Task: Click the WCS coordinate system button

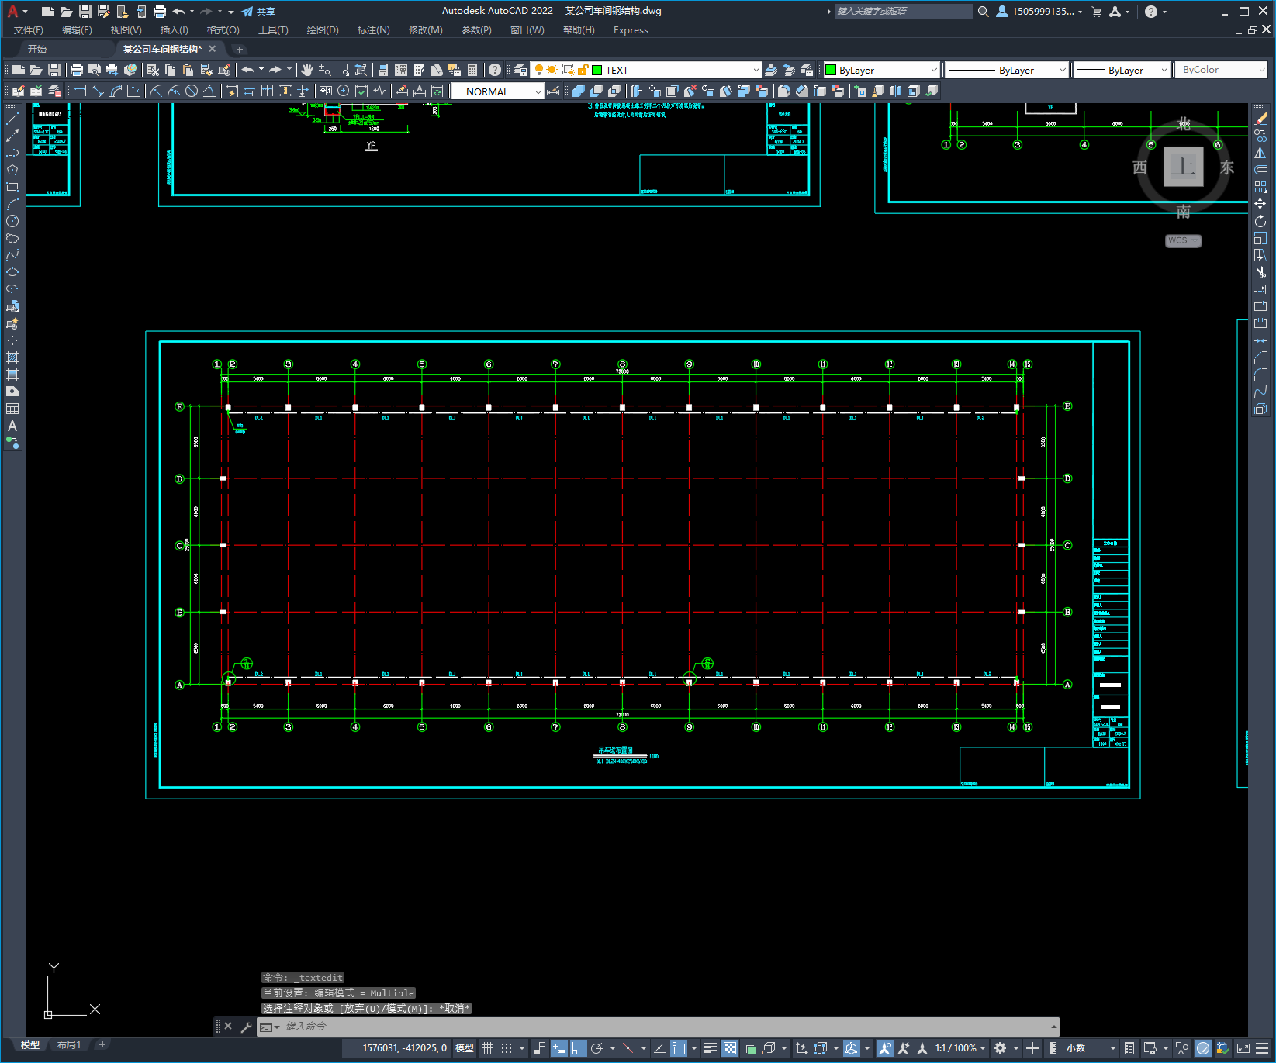Action: coord(1183,240)
